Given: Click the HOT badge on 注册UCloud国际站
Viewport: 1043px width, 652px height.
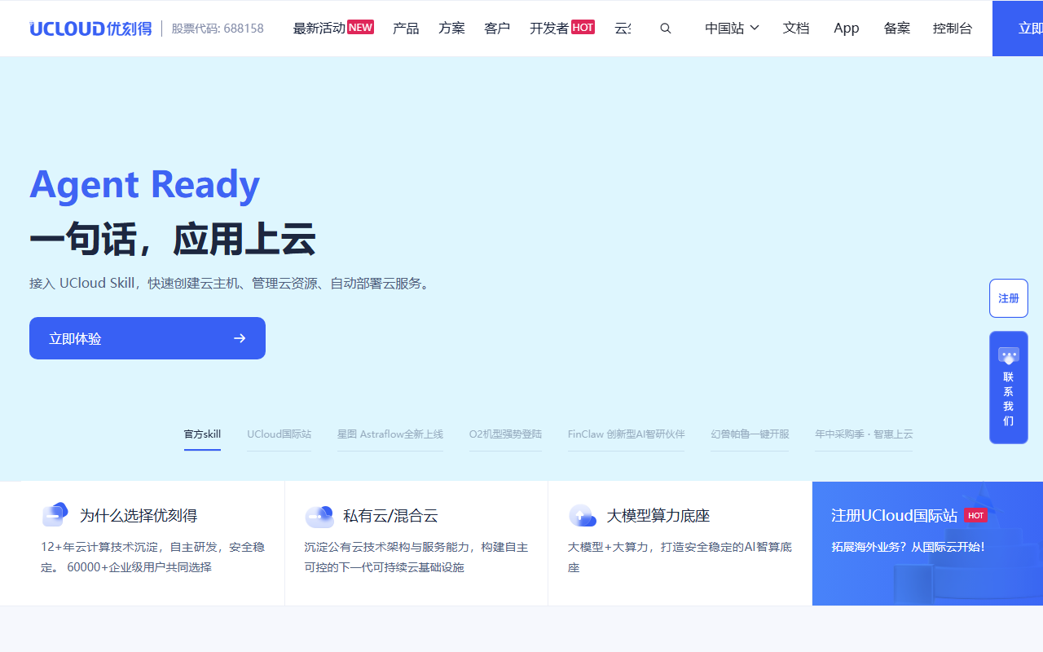Looking at the screenshot, I should tap(975, 516).
